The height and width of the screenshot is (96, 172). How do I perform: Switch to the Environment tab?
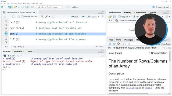[x=115, y=13]
